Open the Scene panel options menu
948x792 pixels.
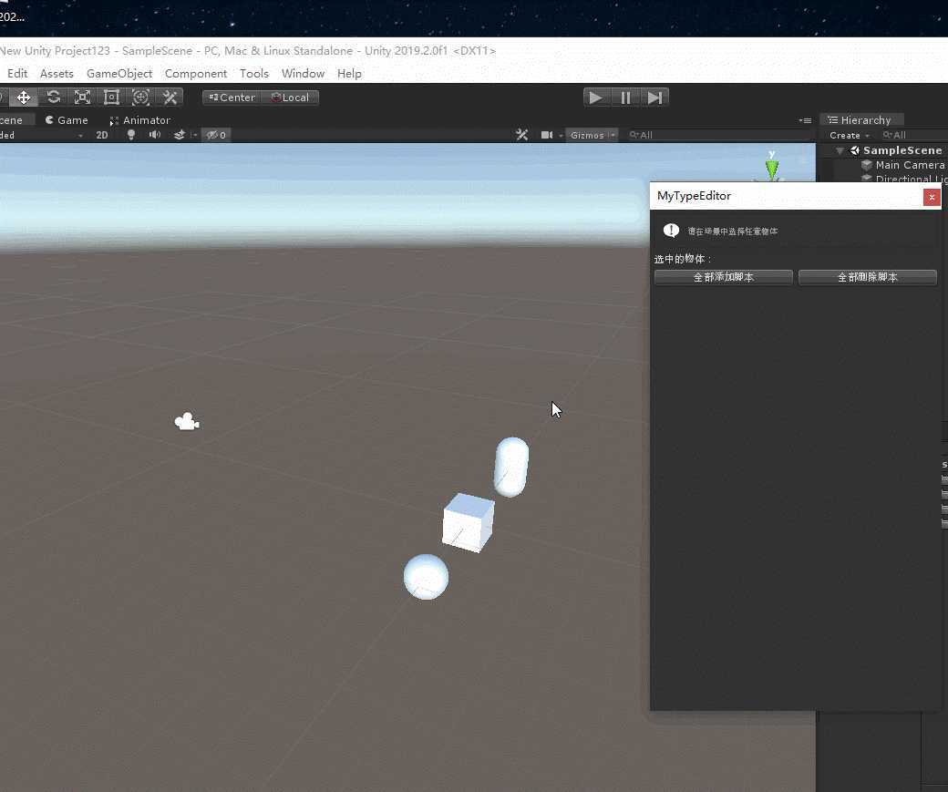pyautogui.click(x=805, y=120)
